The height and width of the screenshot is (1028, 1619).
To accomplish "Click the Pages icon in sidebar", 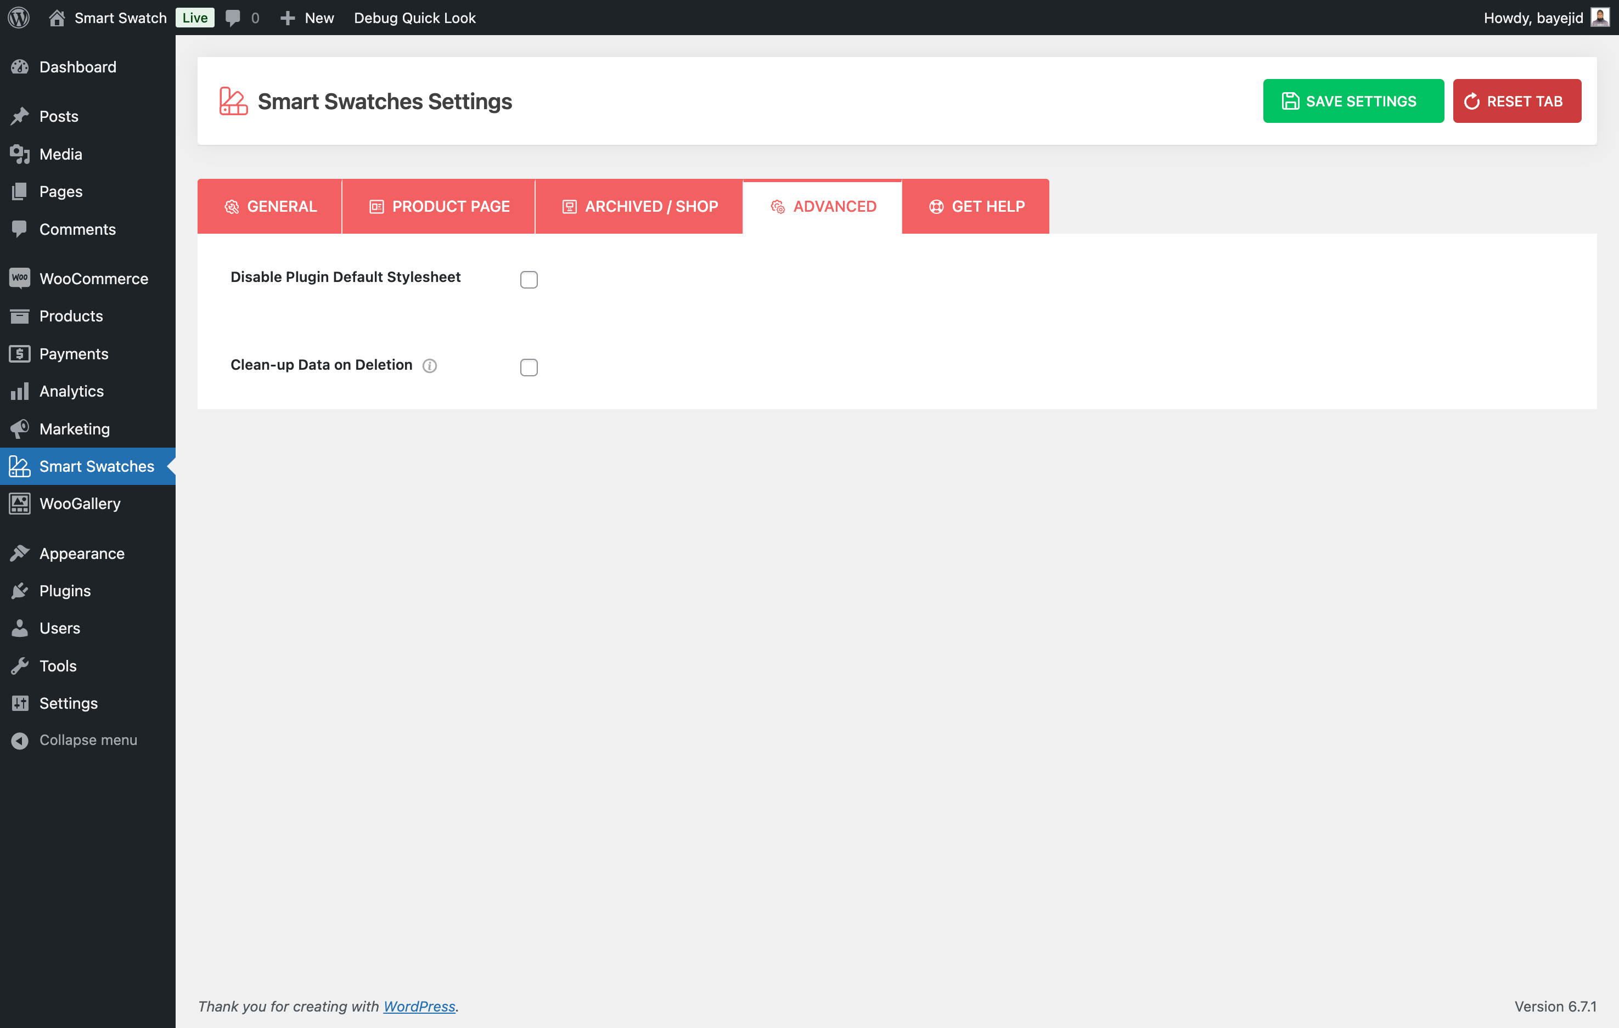I will pos(20,191).
